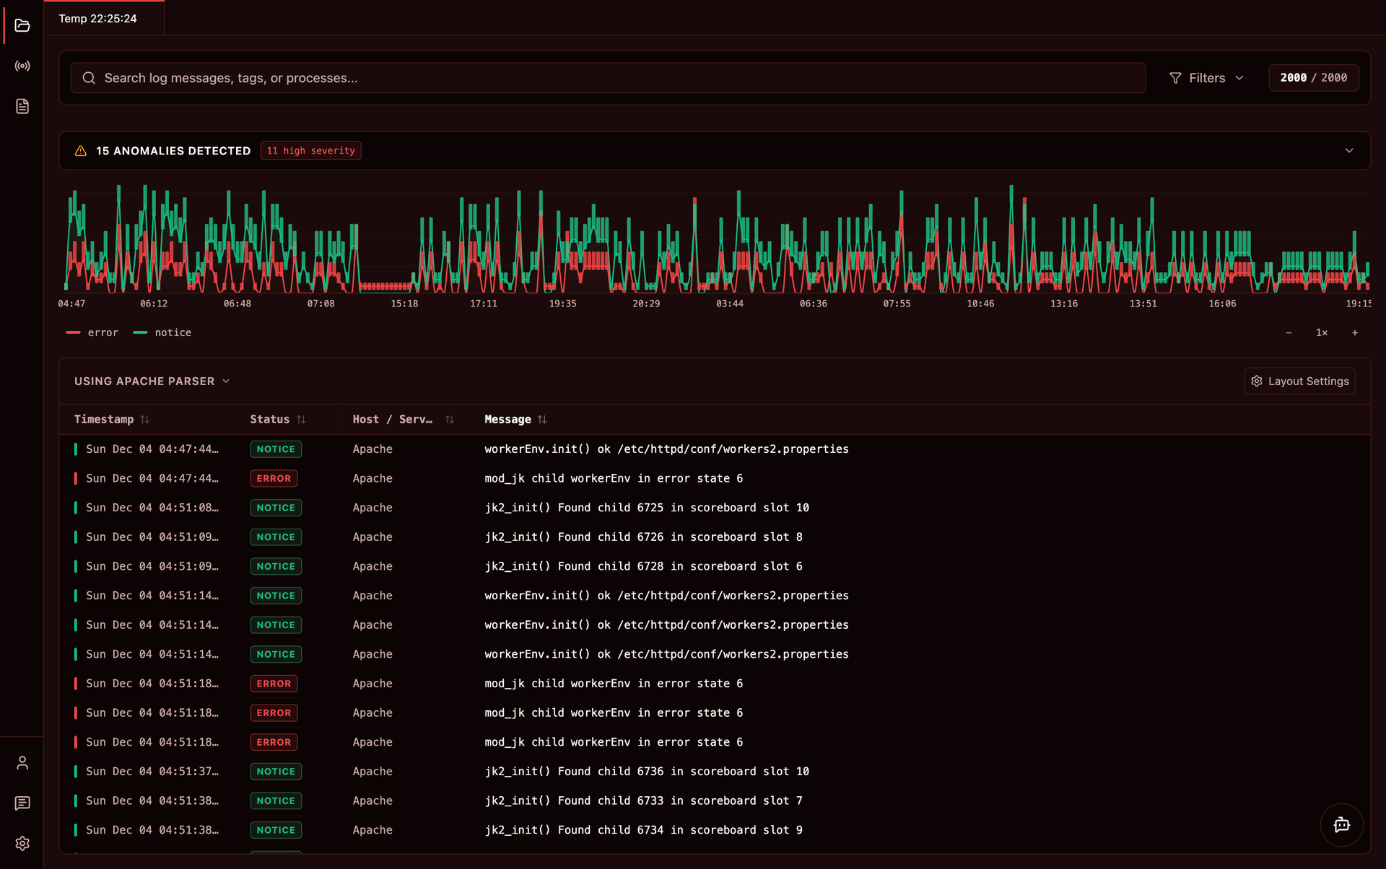
Task: Expand the anomalies detected panel chevron
Action: pos(1349,151)
